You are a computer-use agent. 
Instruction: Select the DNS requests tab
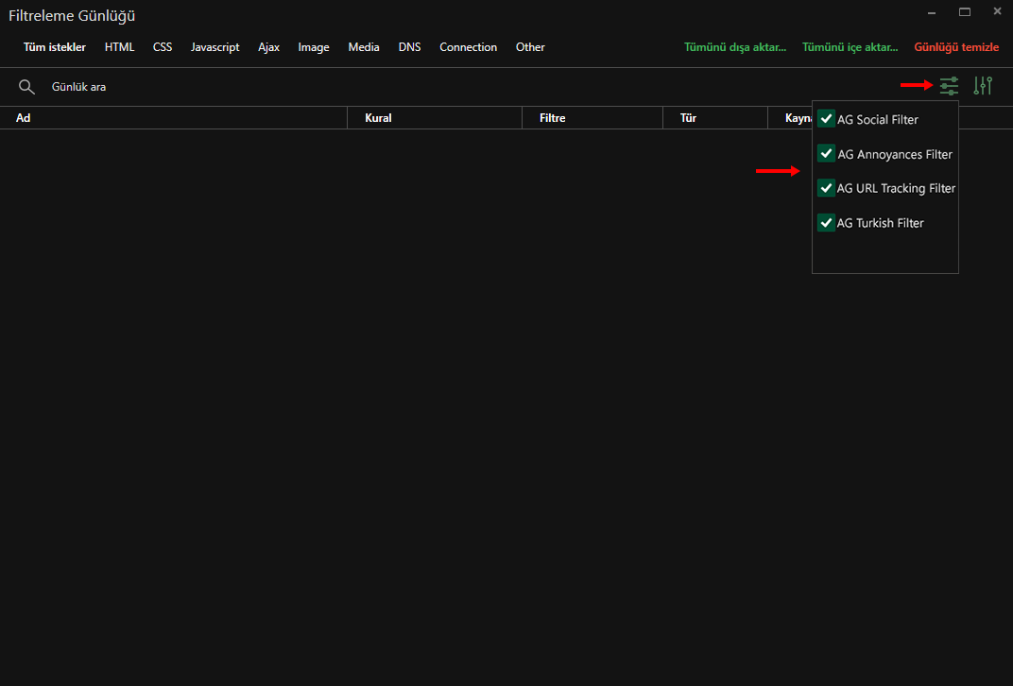[x=409, y=46]
